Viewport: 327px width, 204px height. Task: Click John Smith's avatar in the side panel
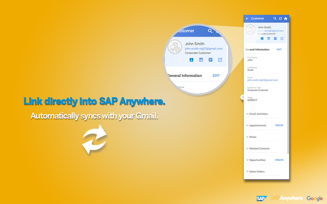251,30
